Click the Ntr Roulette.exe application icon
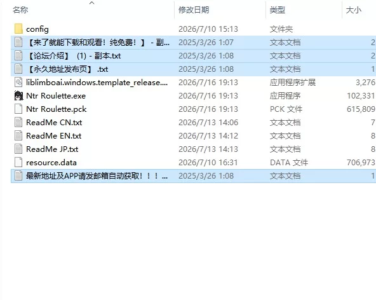Image resolution: width=376 pixels, height=300 pixels. click(18, 96)
